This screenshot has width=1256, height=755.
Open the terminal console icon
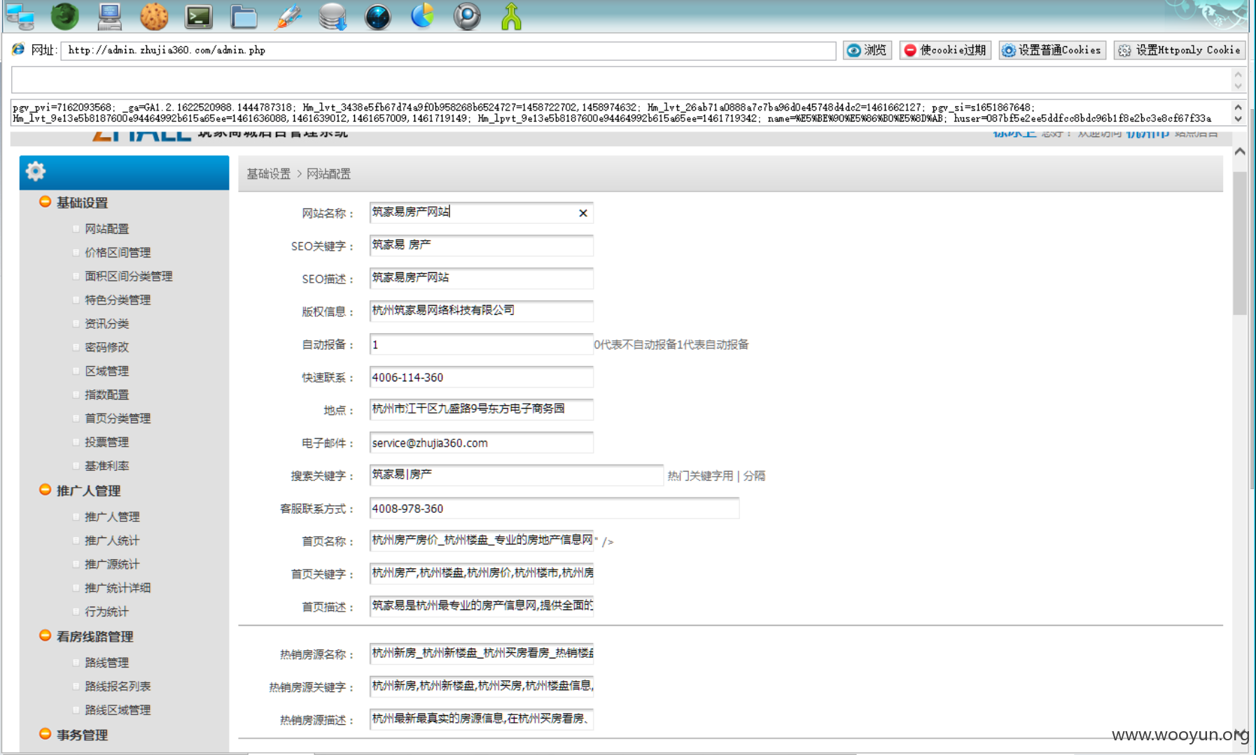[x=199, y=16]
